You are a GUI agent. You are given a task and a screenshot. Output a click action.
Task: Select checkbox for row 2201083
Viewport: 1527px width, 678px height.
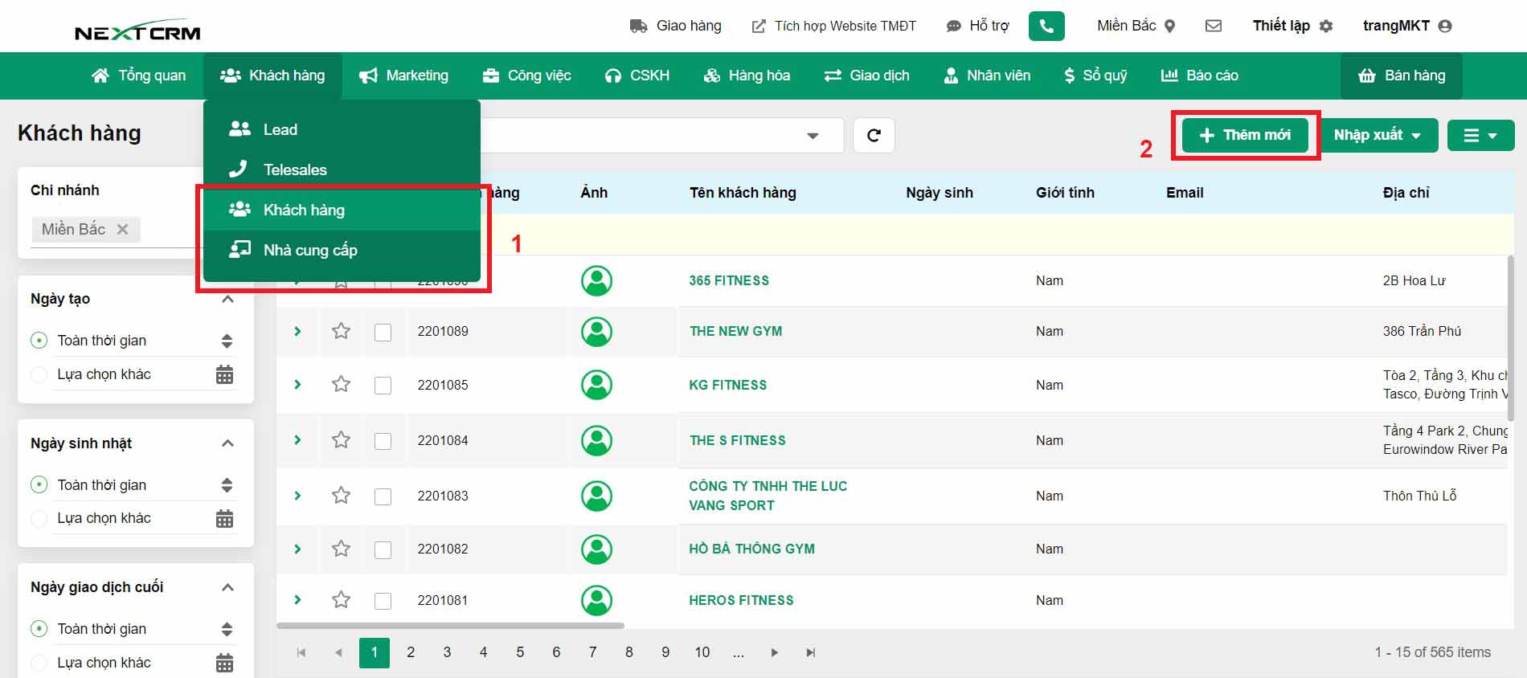383,496
